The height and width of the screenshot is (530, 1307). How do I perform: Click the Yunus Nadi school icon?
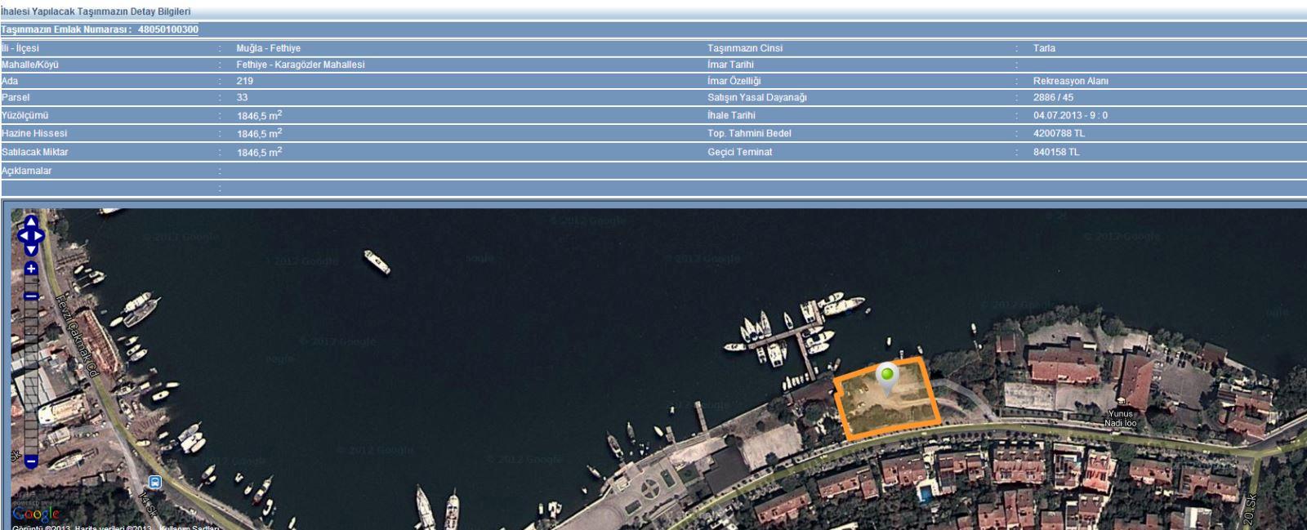point(1122,402)
